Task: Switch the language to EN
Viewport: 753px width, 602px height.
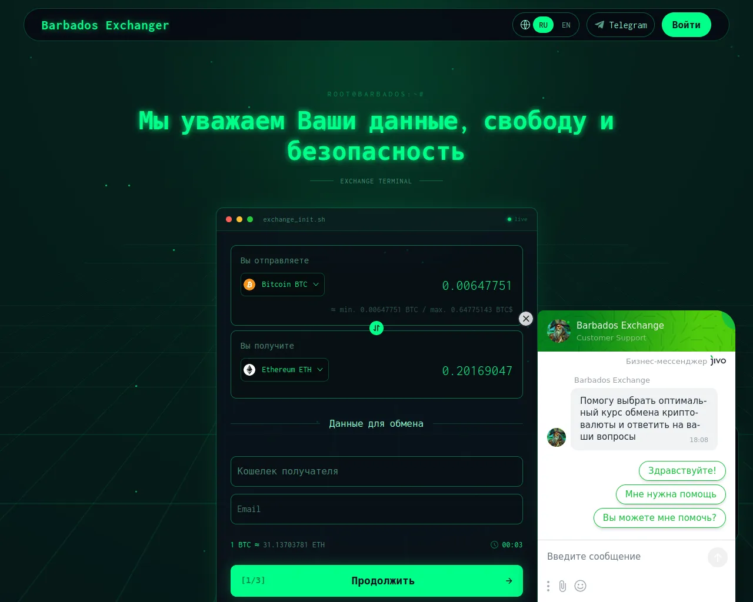Action: [566, 25]
